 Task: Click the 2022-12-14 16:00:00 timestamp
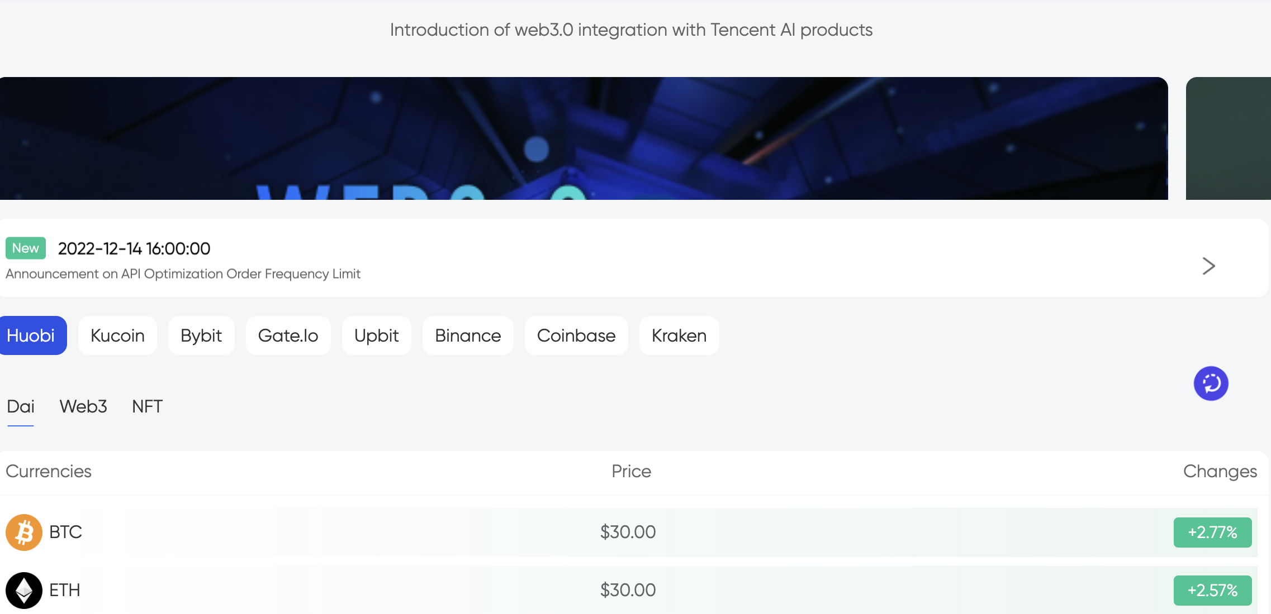point(134,248)
